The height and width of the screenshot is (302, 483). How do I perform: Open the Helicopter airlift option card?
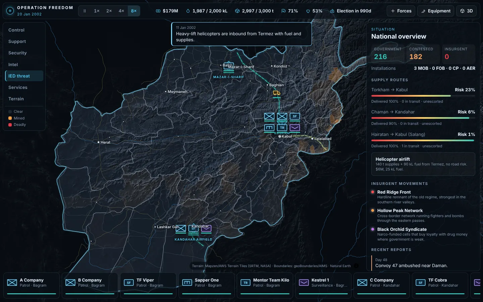click(423, 164)
